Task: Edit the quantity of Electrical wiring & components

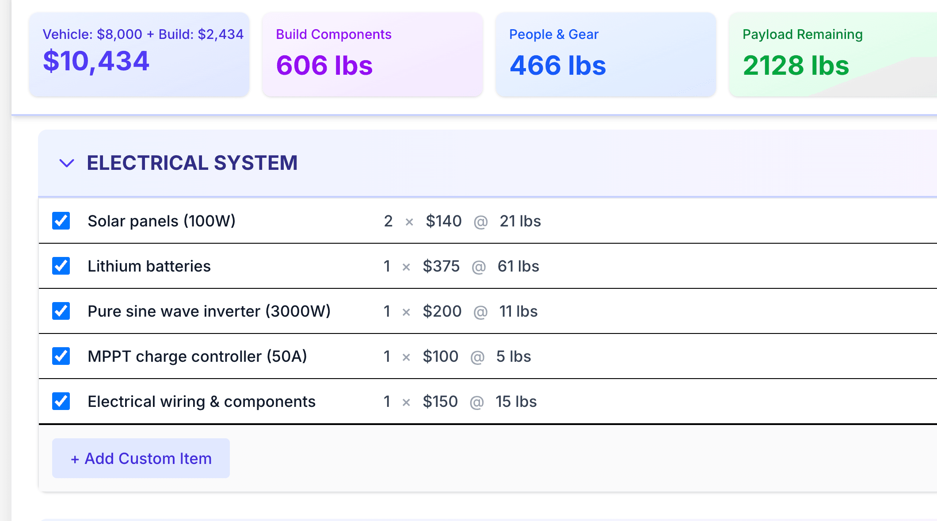Action: (387, 402)
